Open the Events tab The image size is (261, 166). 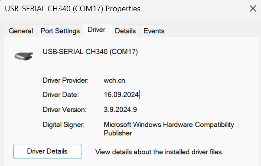(x=154, y=31)
